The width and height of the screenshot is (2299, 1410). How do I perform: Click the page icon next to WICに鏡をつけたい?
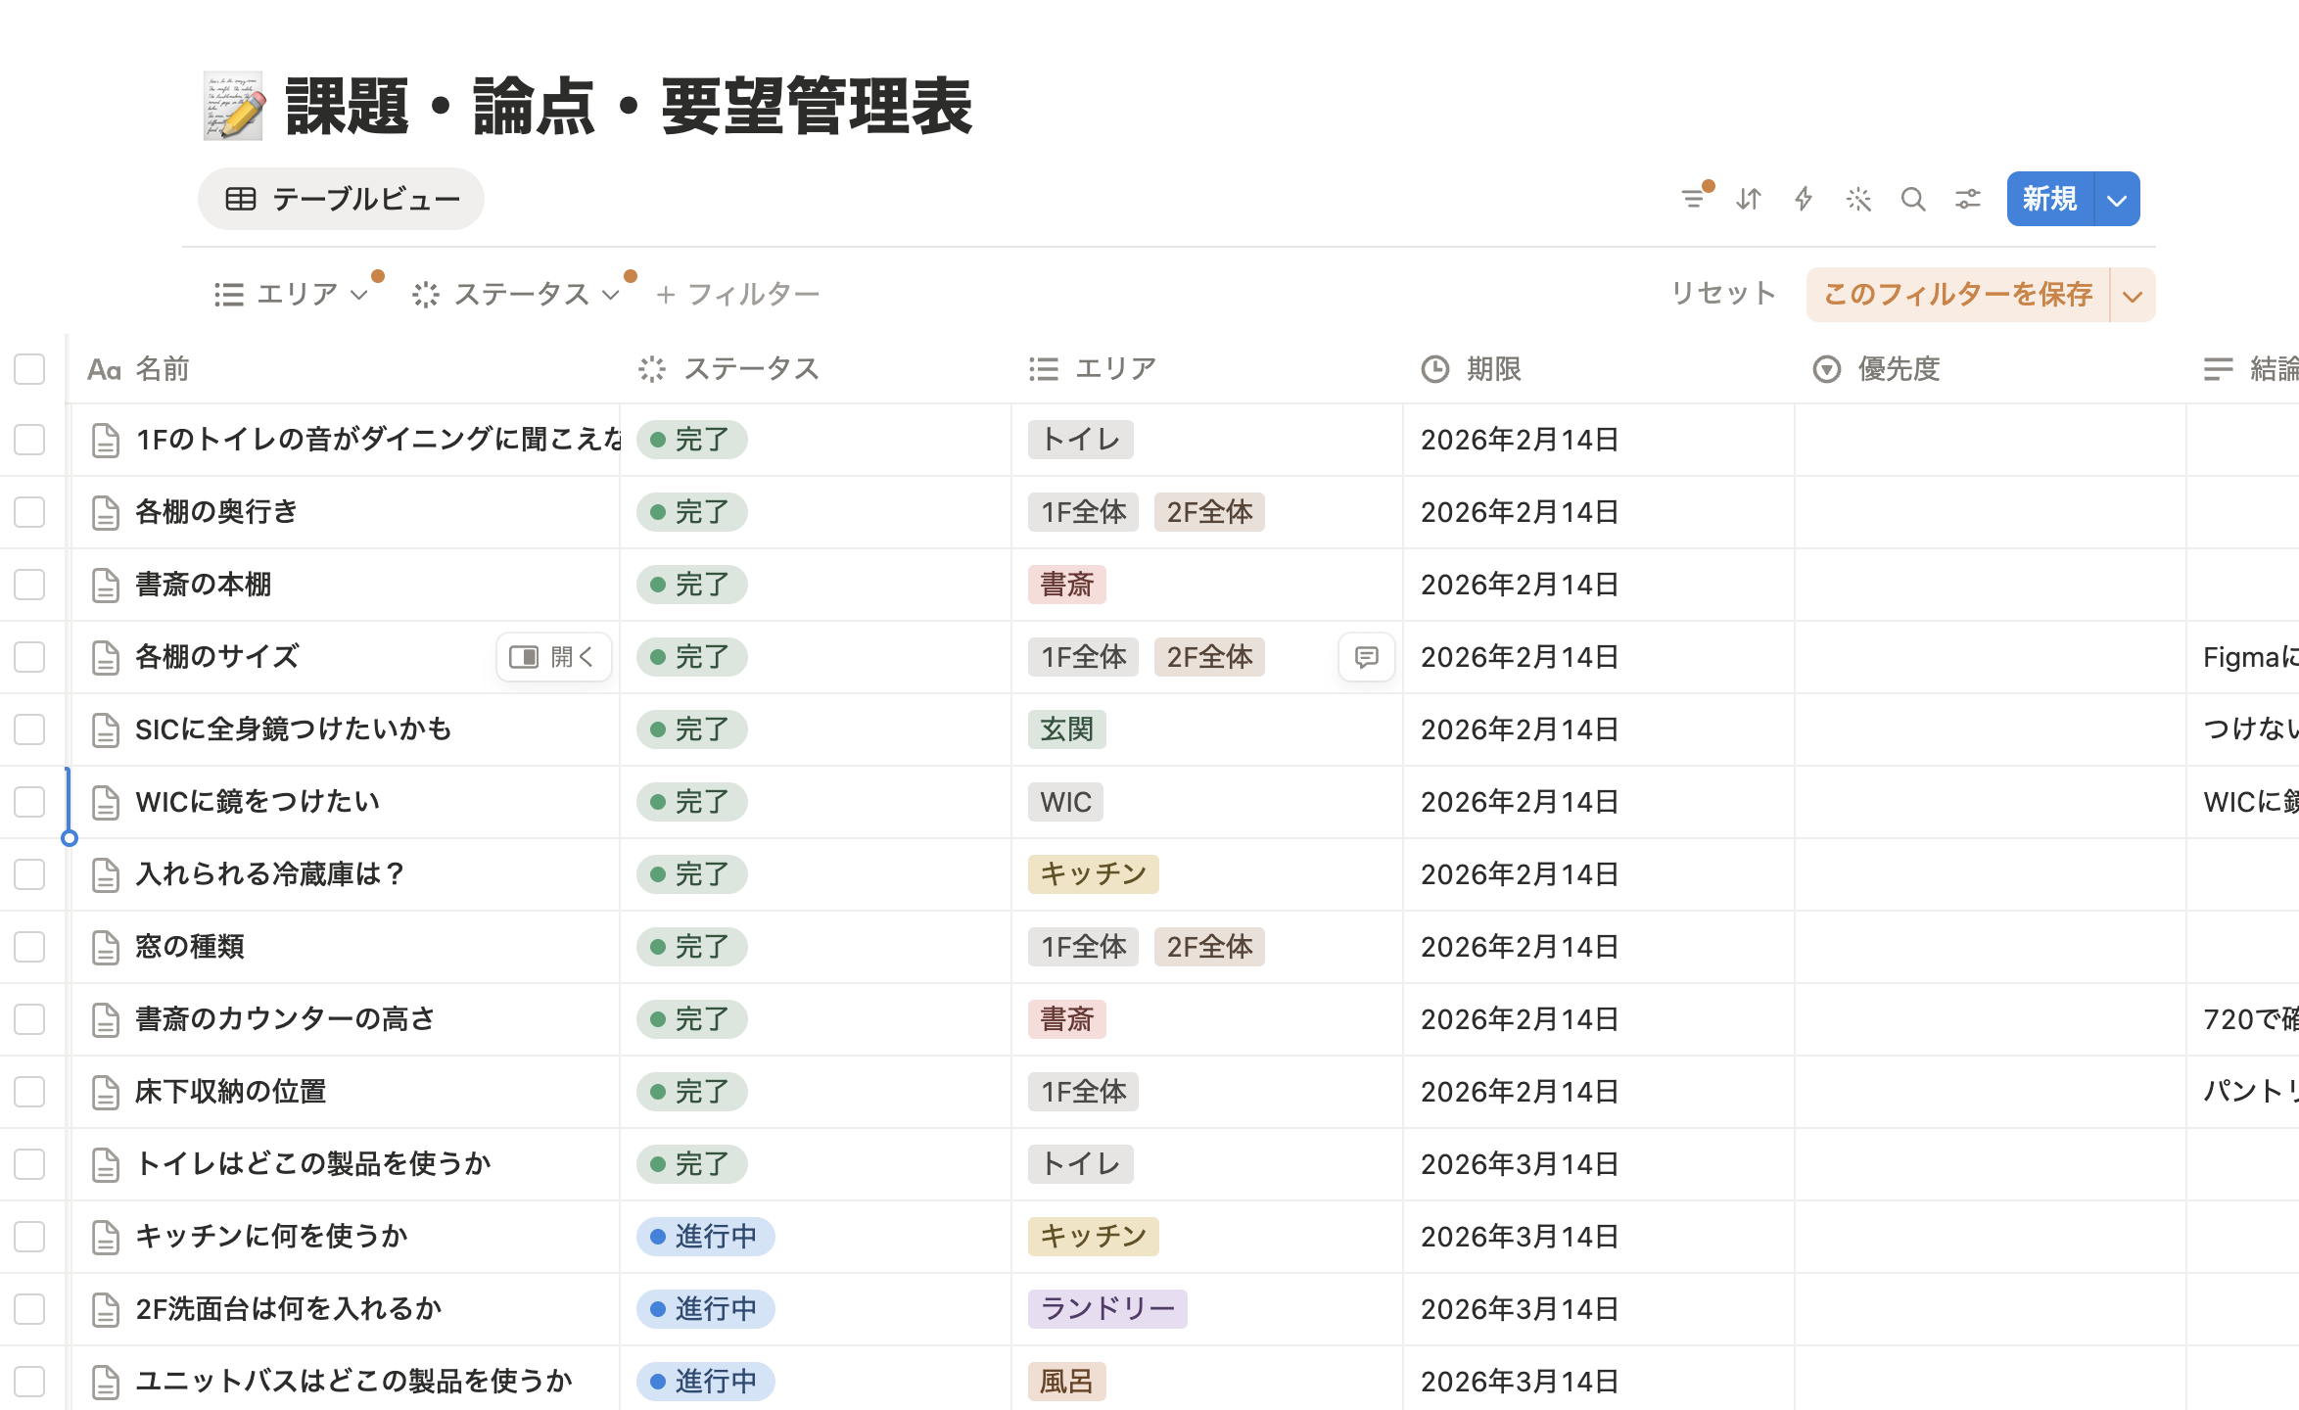[x=105, y=802]
